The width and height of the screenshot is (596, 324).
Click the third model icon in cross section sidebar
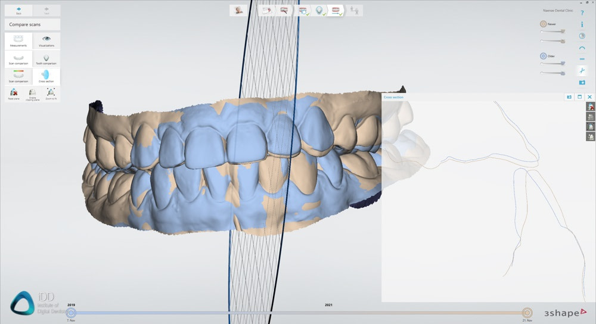(590, 126)
